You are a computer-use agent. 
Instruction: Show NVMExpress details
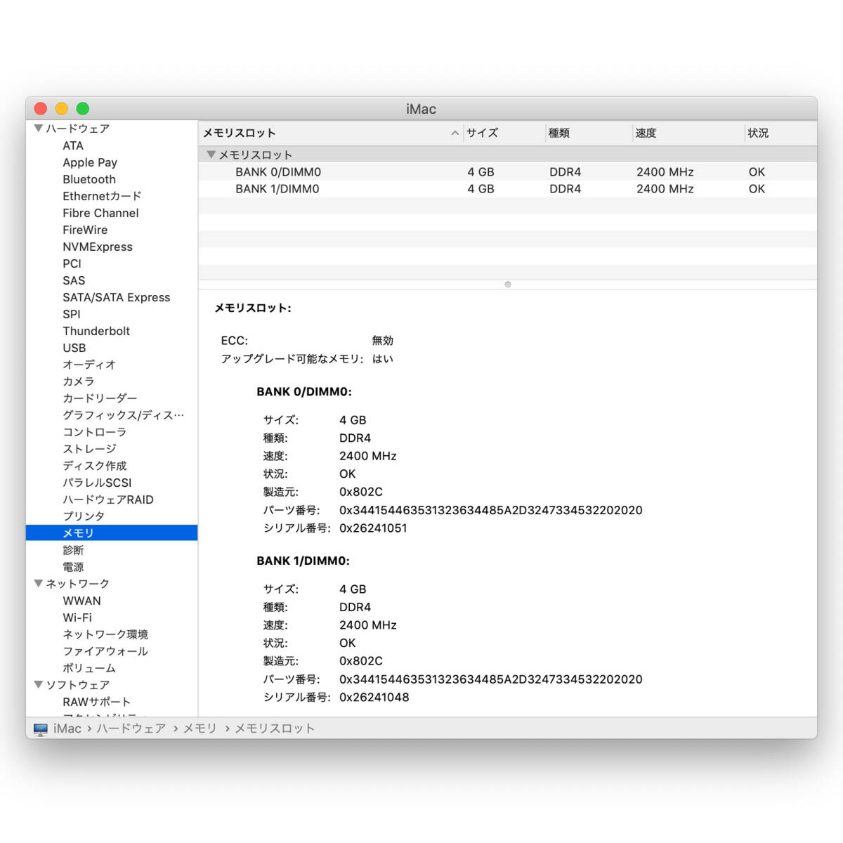(x=98, y=247)
